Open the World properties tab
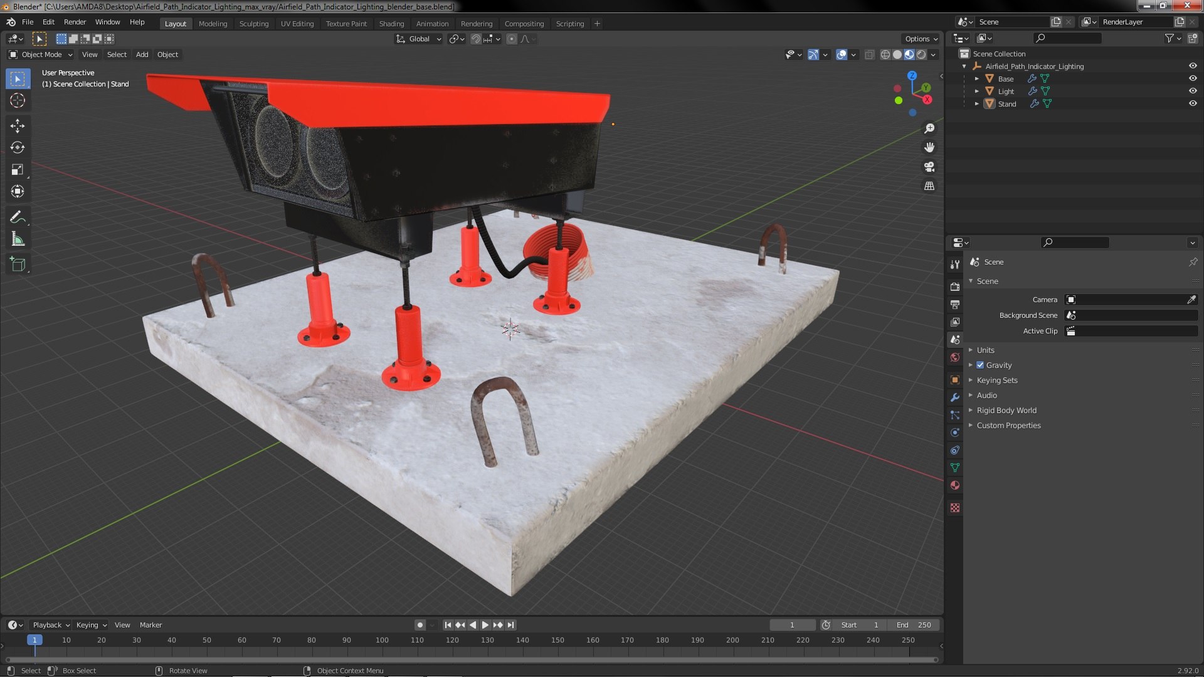This screenshot has width=1204, height=677. pyautogui.click(x=955, y=357)
